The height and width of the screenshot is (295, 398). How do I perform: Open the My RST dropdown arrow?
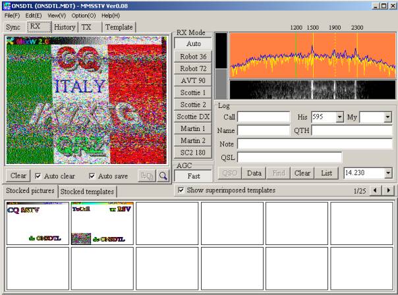tap(387, 117)
